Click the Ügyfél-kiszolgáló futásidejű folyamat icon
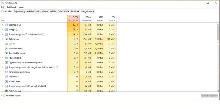Screen dimensions: 220x109 point(6,63)
